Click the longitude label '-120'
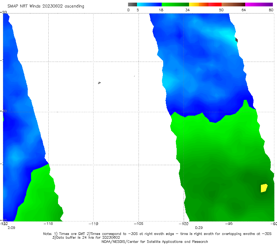The image size is (277, 244). [x=4, y=224]
